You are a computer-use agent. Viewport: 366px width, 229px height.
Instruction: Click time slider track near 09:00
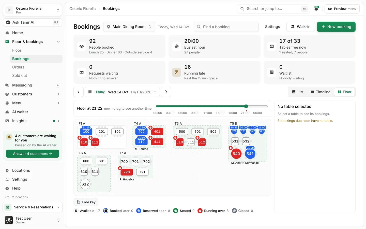(x=195, y=106)
